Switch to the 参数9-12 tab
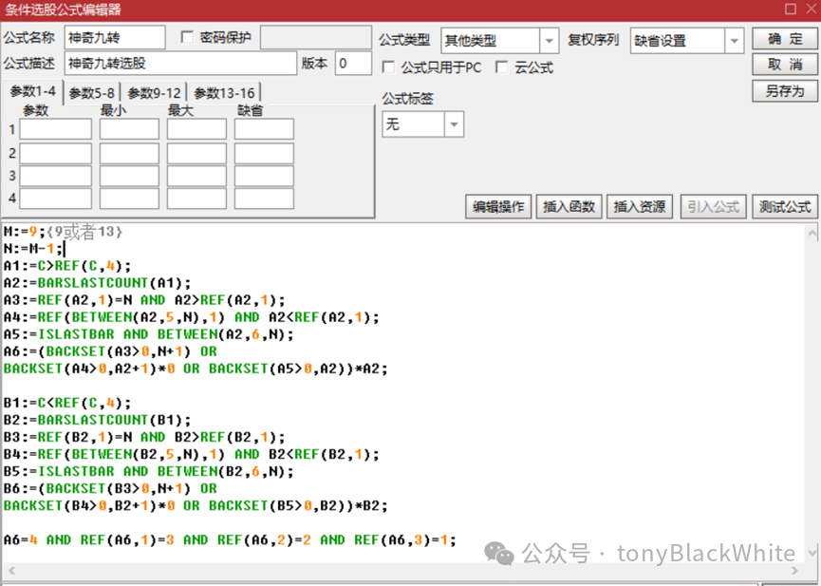This screenshot has height=586, width=821. pyautogui.click(x=154, y=93)
